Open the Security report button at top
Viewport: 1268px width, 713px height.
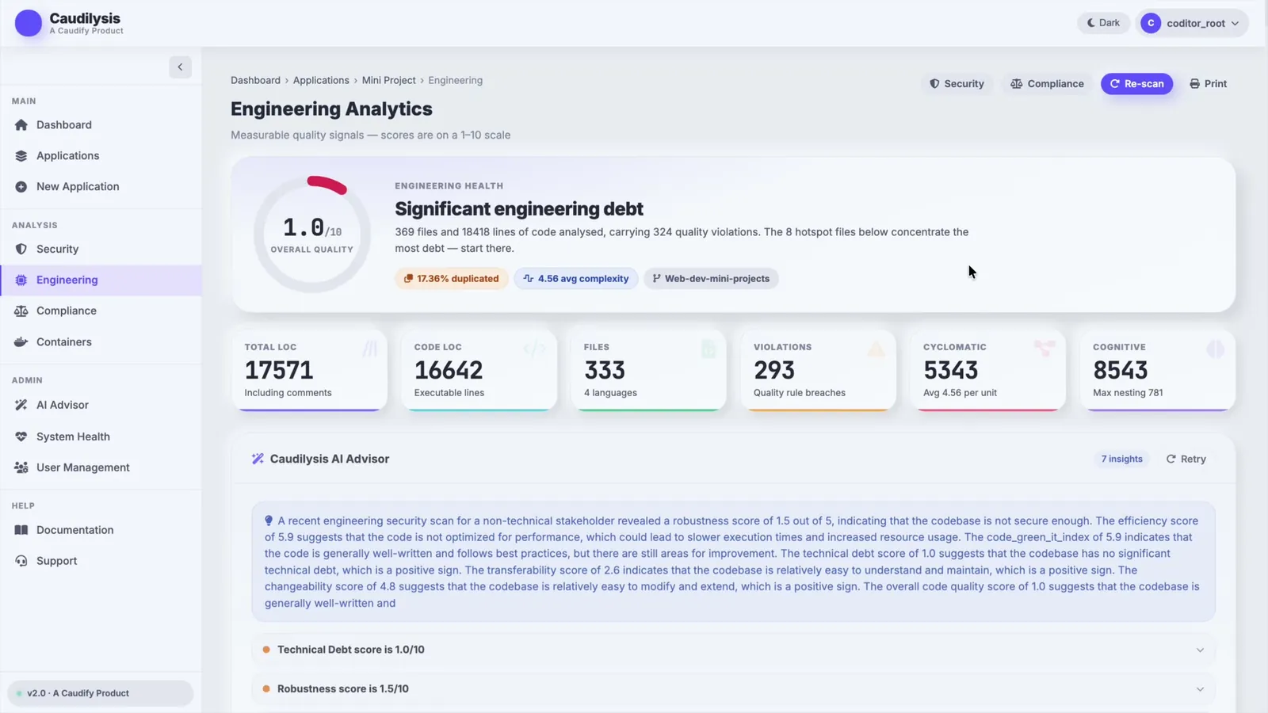(957, 84)
